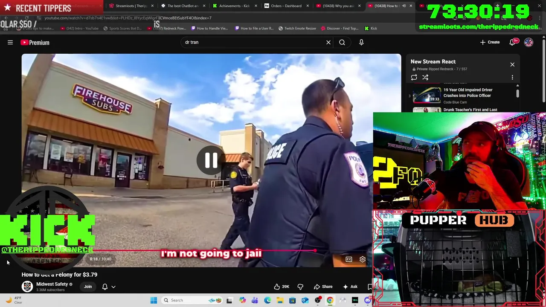Click the browser address bar URL

[128, 18]
